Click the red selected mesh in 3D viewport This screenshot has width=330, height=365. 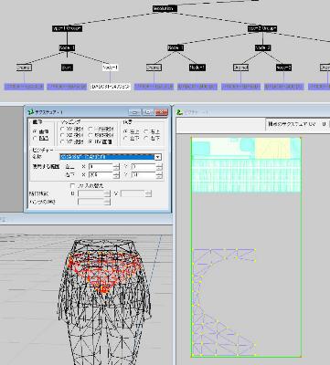[103, 271]
